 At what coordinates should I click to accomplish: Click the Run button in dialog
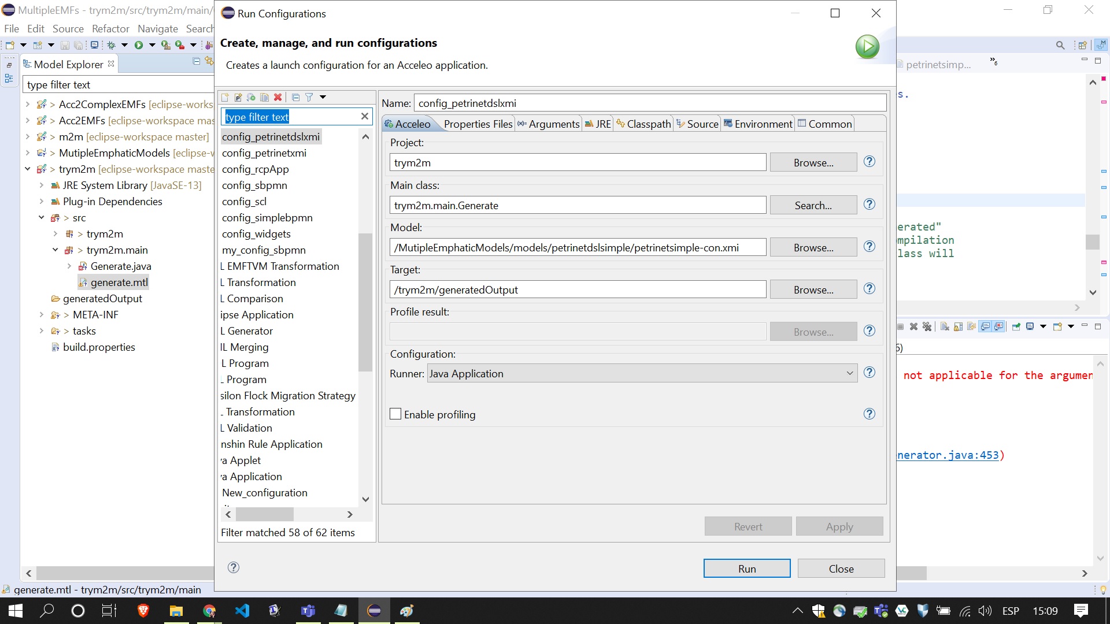pyautogui.click(x=747, y=569)
